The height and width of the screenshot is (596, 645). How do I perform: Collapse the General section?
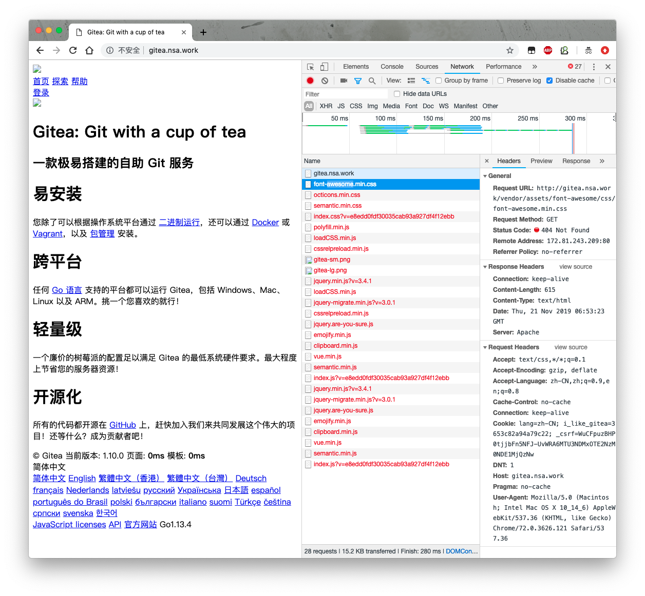coord(485,176)
